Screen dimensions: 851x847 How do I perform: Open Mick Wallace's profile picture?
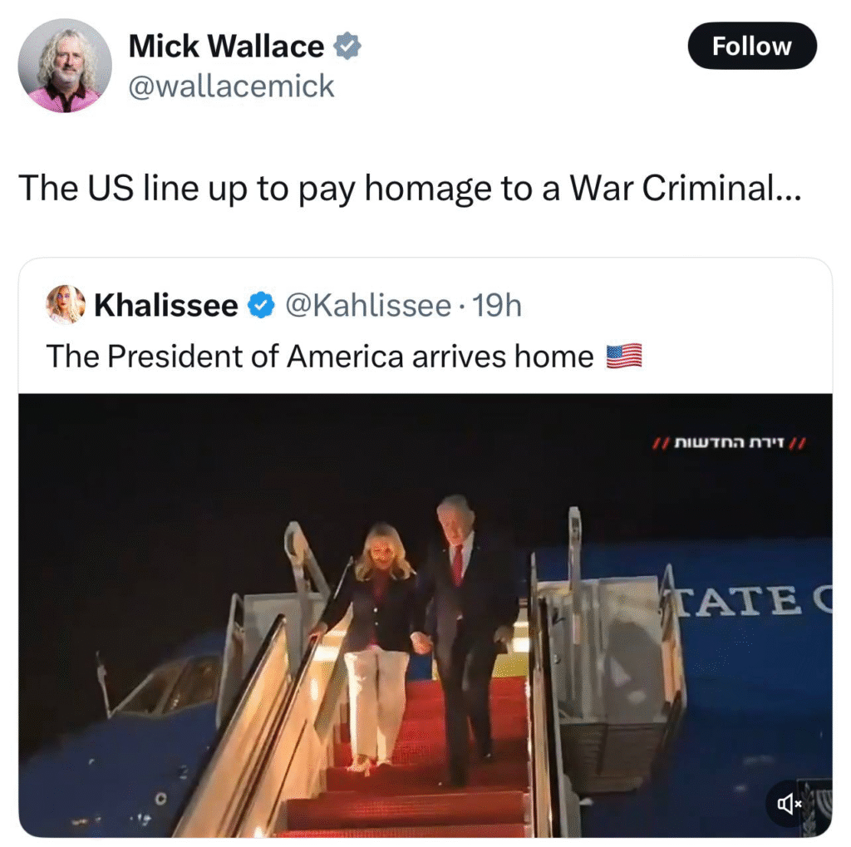coord(65,66)
